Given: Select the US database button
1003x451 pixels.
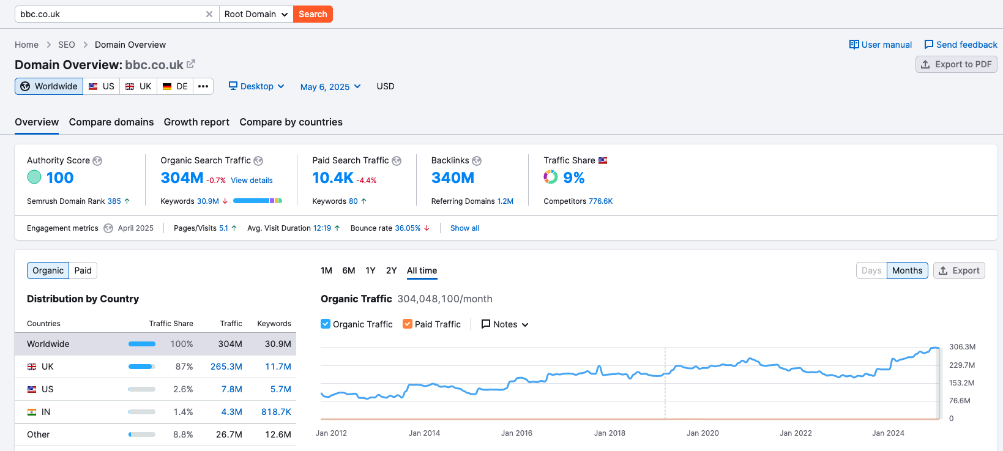Looking at the screenshot, I should pyautogui.click(x=102, y=86).
